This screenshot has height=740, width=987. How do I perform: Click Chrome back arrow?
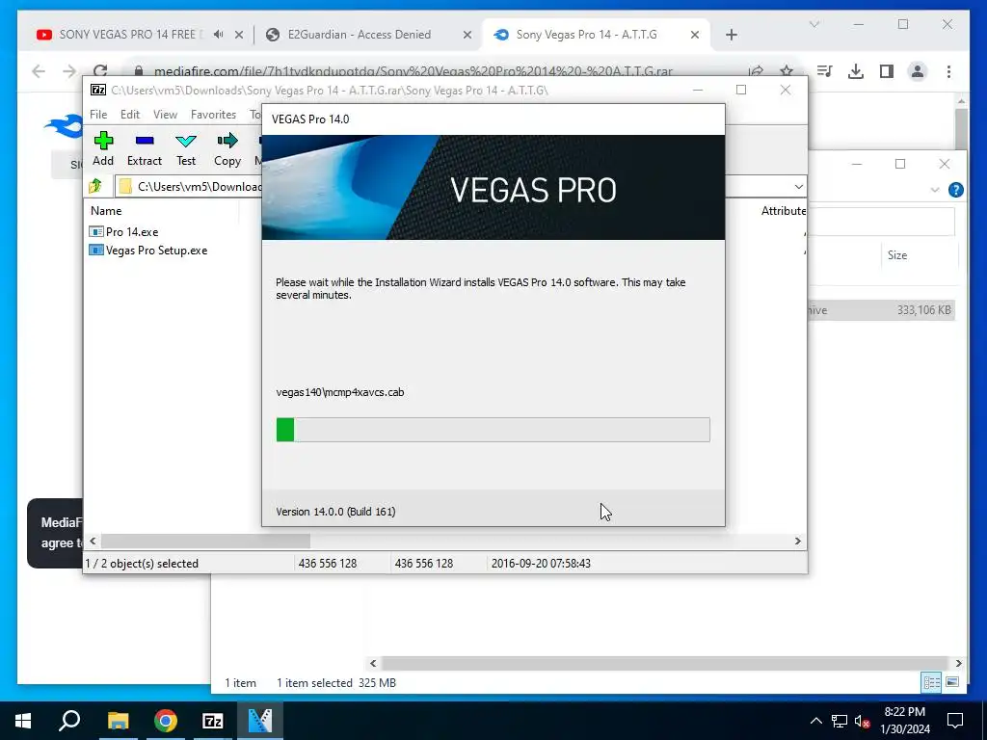tap(39, 71)
